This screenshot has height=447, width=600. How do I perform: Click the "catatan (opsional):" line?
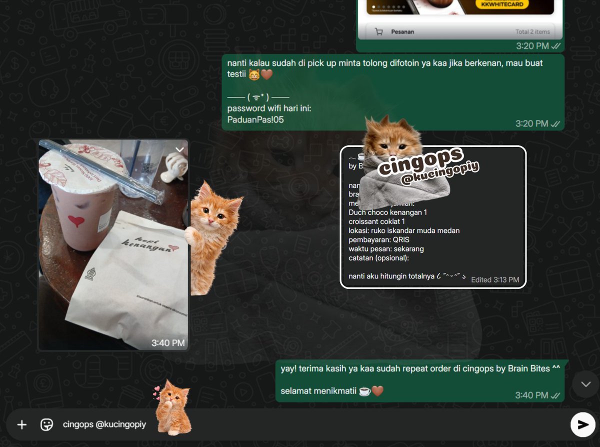(378, 257)
